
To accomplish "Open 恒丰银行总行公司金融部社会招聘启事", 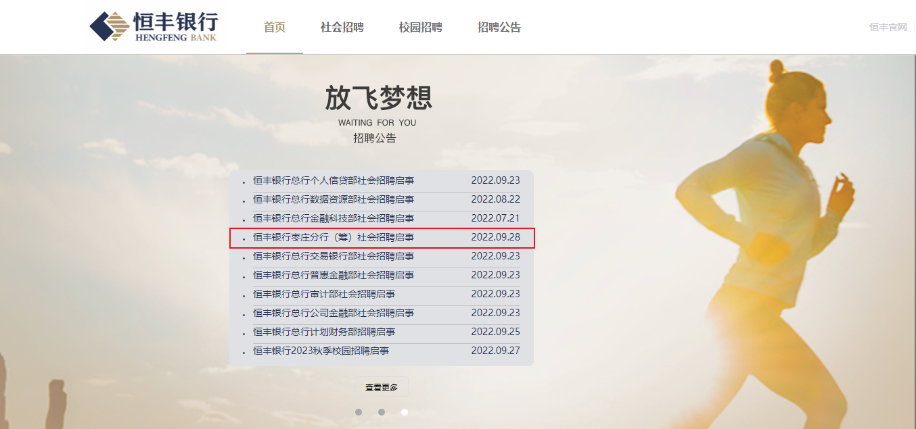I will [x=334, y=313].
